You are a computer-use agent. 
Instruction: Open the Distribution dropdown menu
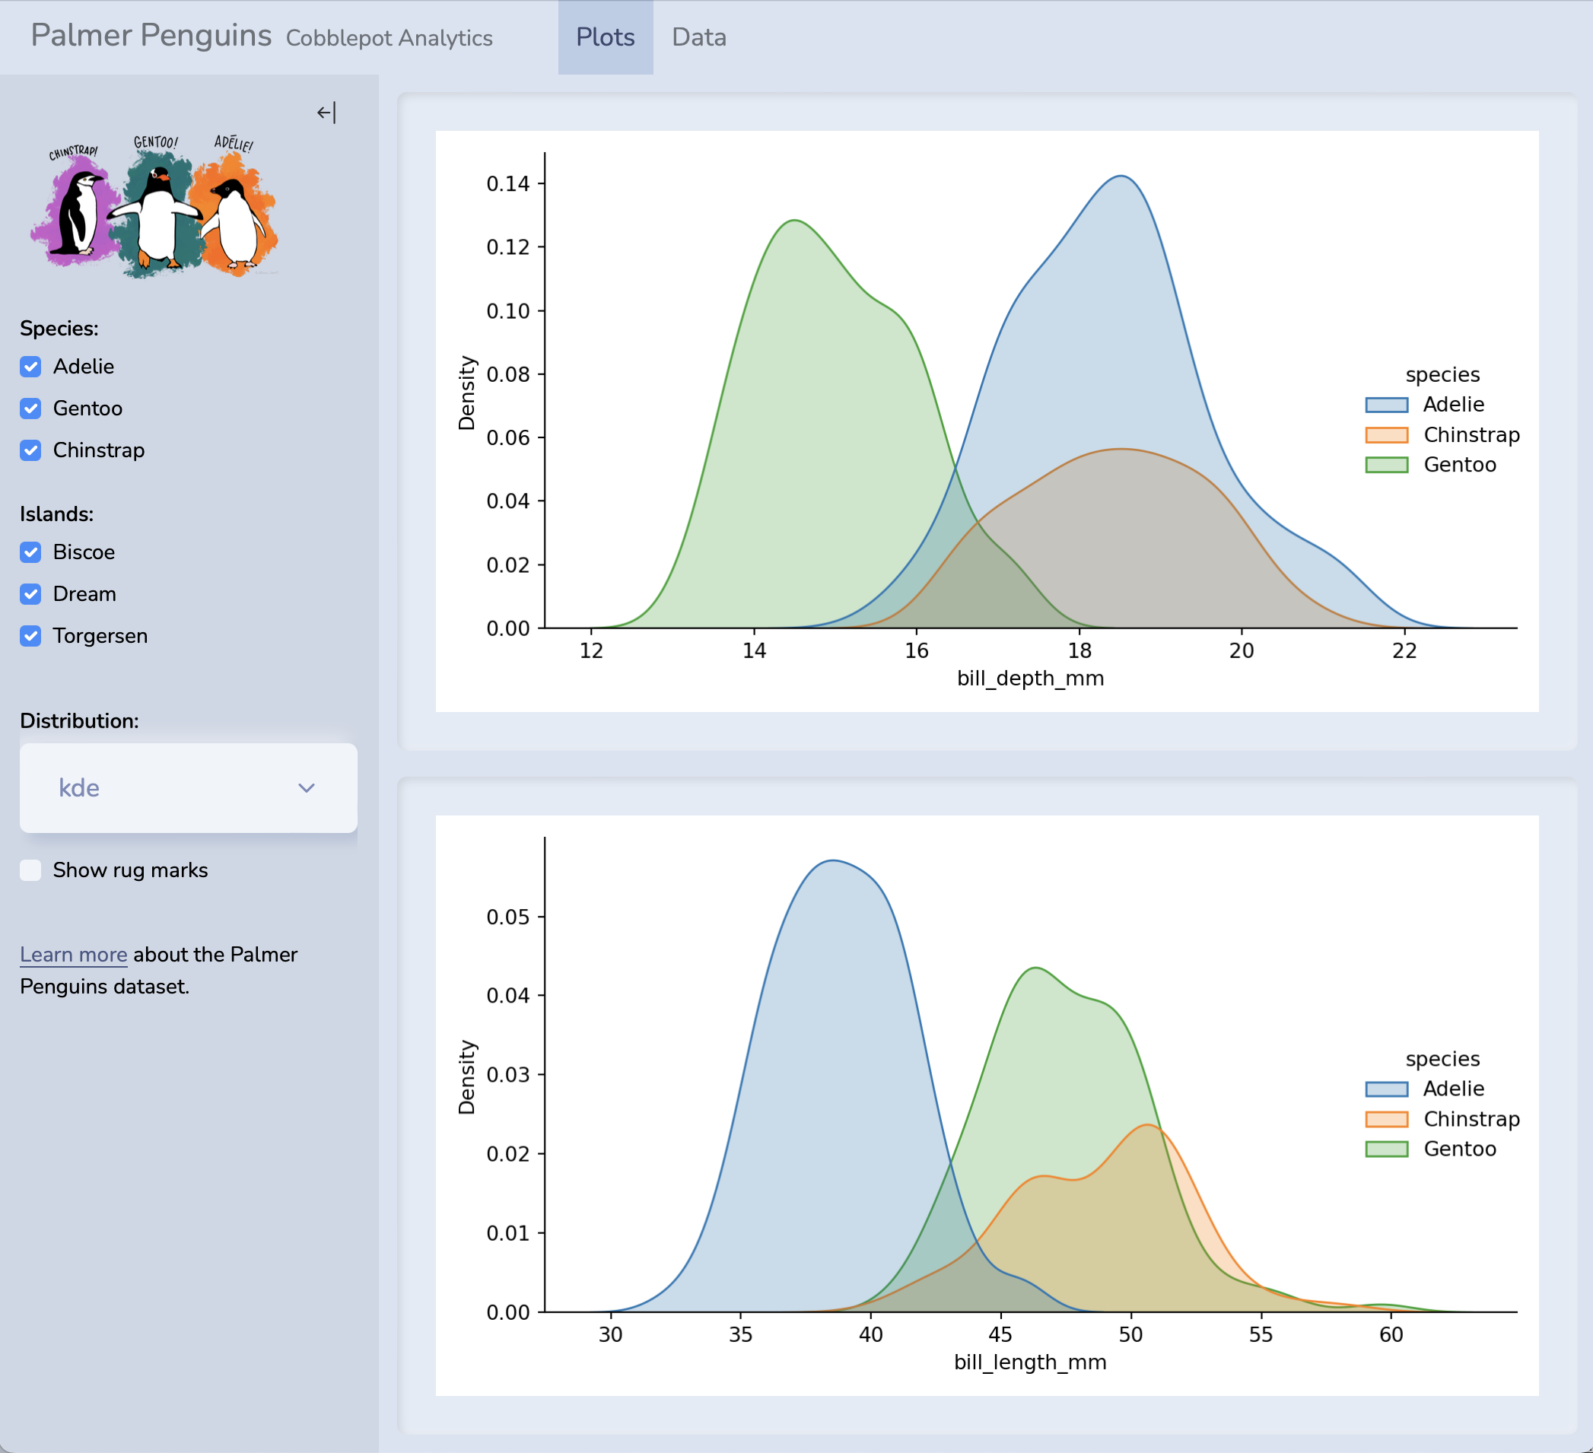point(189,787)
